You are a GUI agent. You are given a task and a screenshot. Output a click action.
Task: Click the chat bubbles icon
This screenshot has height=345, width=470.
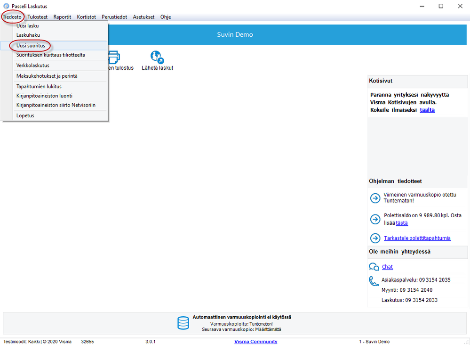click(374, 267)
